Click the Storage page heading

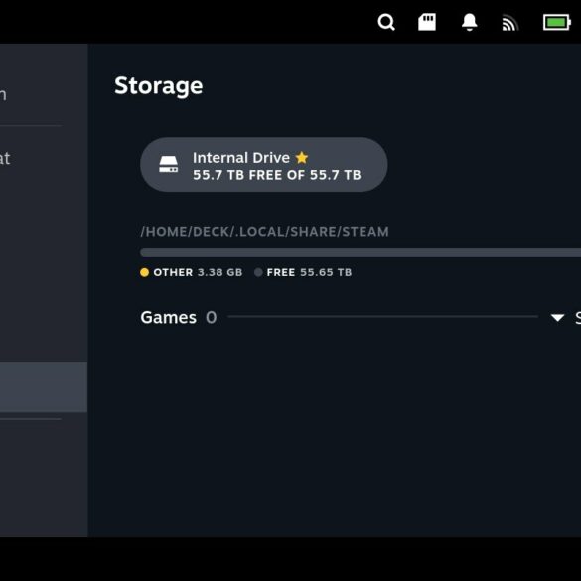pyautogui.click(x=159, y=86)
